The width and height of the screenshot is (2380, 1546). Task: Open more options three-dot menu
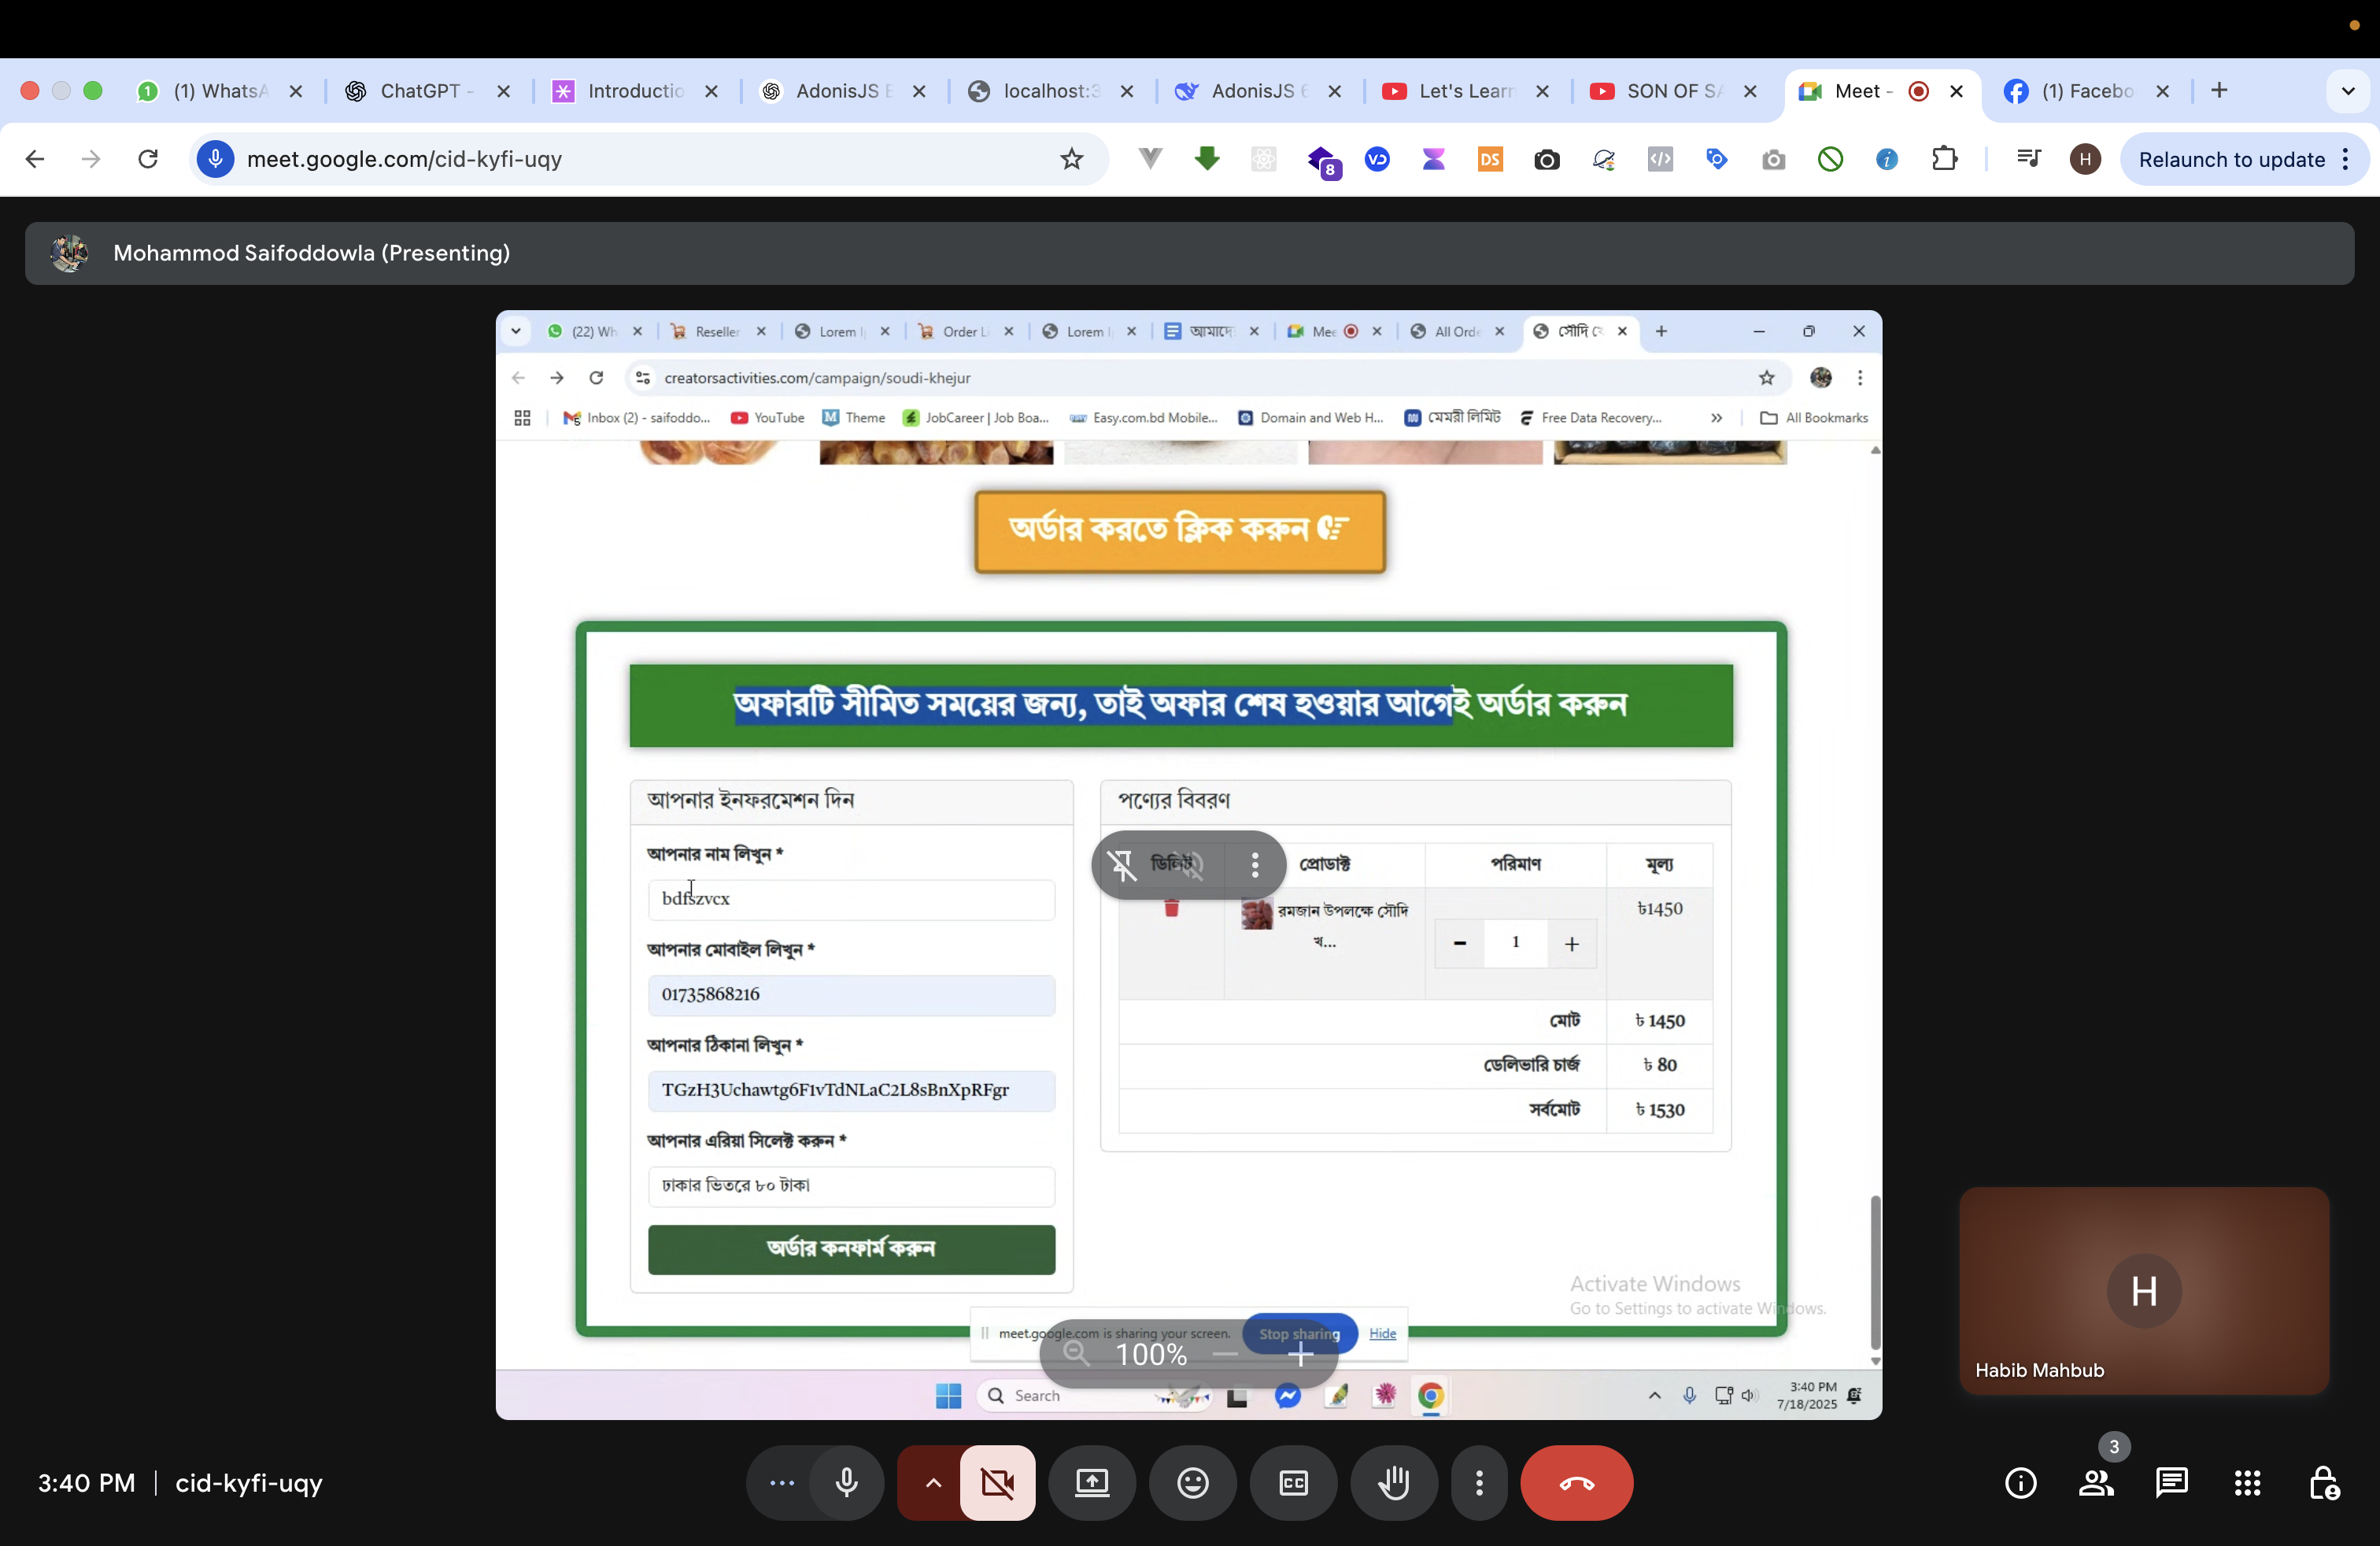(x=1479, y=1483)
